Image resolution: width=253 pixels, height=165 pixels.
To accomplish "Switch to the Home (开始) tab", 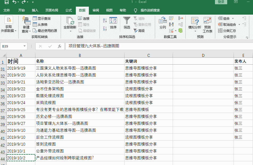I will pos(22,10).
